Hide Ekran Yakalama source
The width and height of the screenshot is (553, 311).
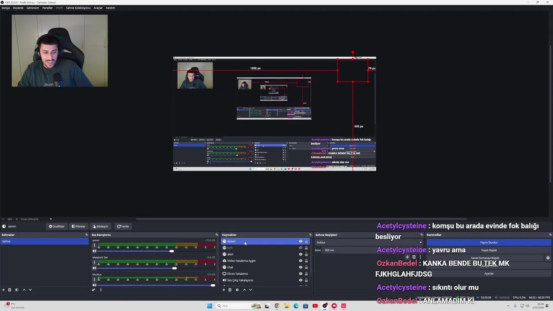pos(301,274)
